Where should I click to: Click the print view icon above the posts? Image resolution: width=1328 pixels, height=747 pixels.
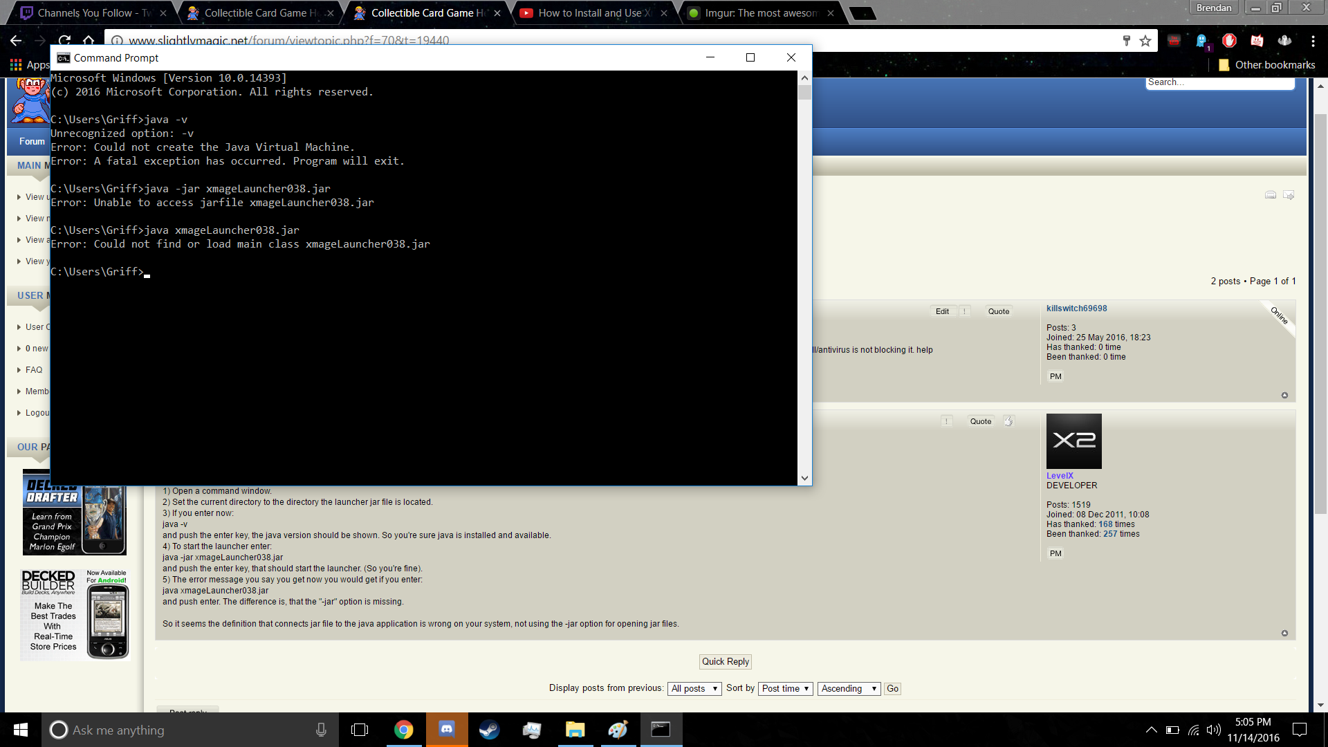[1271, 195]
